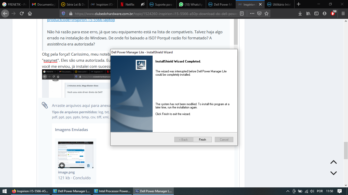Close the active Inspirion tab

click(260, 4)
